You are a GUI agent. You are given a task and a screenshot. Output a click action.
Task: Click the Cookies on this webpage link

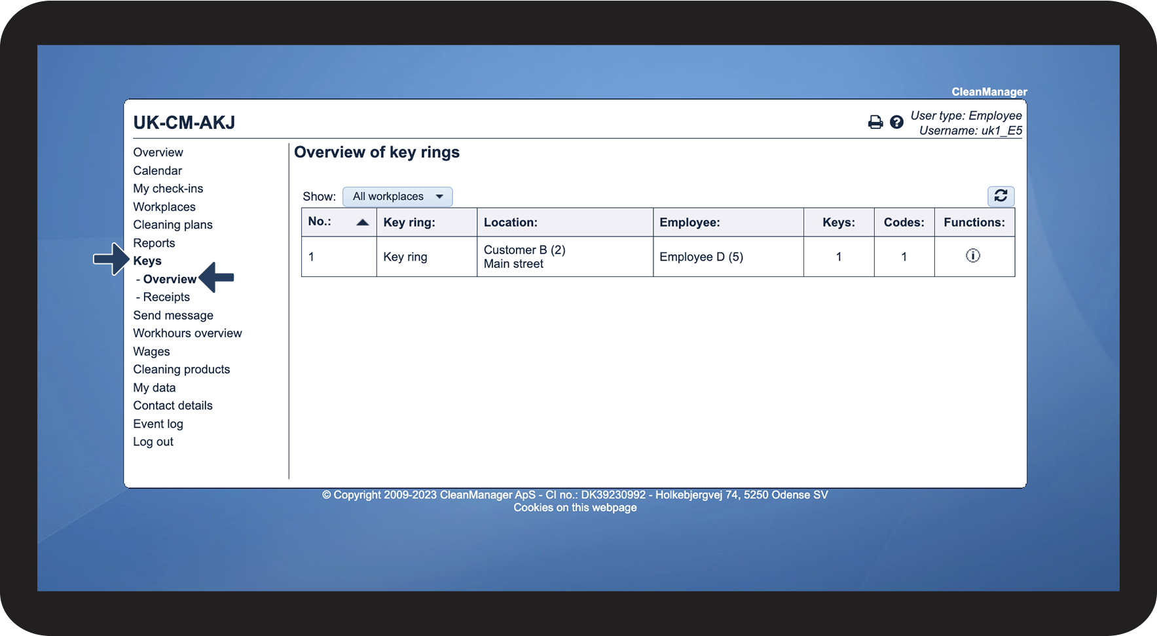(x=575, y=508)
